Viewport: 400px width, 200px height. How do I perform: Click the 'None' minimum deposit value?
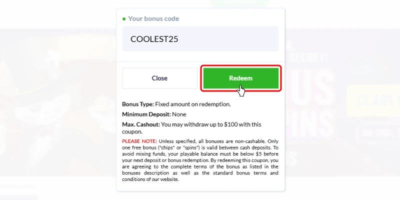point(179,114)
